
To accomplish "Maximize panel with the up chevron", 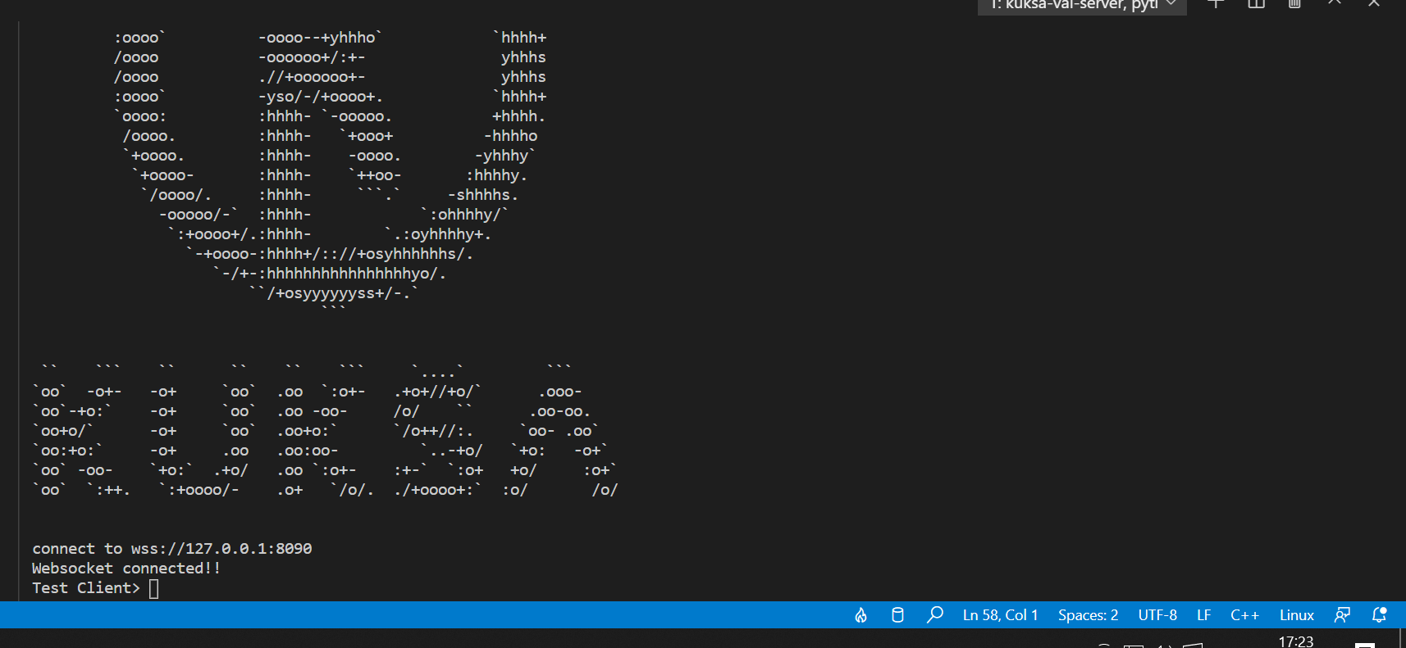I will 1335,2.
